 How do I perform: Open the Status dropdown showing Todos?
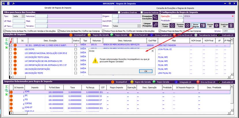tap(139, 26)
